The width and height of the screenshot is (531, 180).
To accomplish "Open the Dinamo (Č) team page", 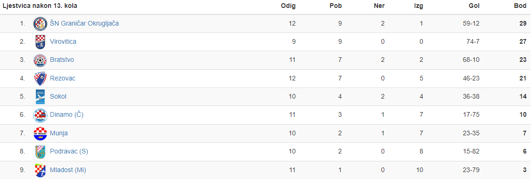I will click(x=67, y=115).
